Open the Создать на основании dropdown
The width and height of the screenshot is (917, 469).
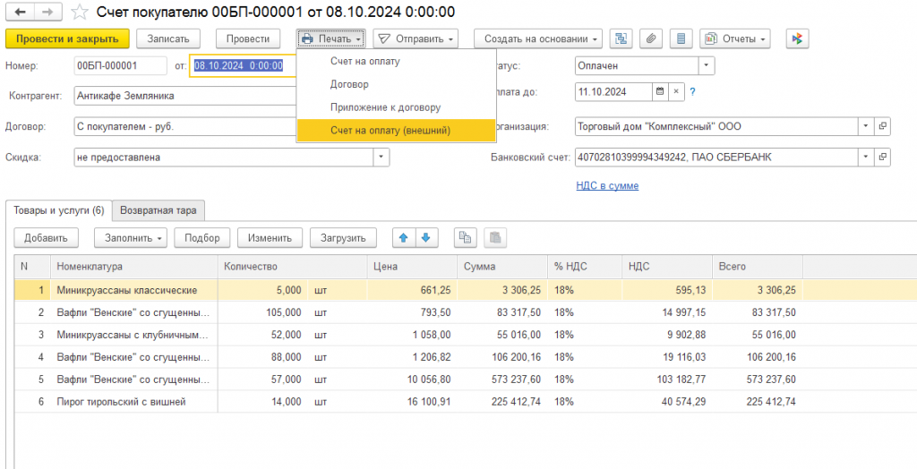click(x=537, y=38)
